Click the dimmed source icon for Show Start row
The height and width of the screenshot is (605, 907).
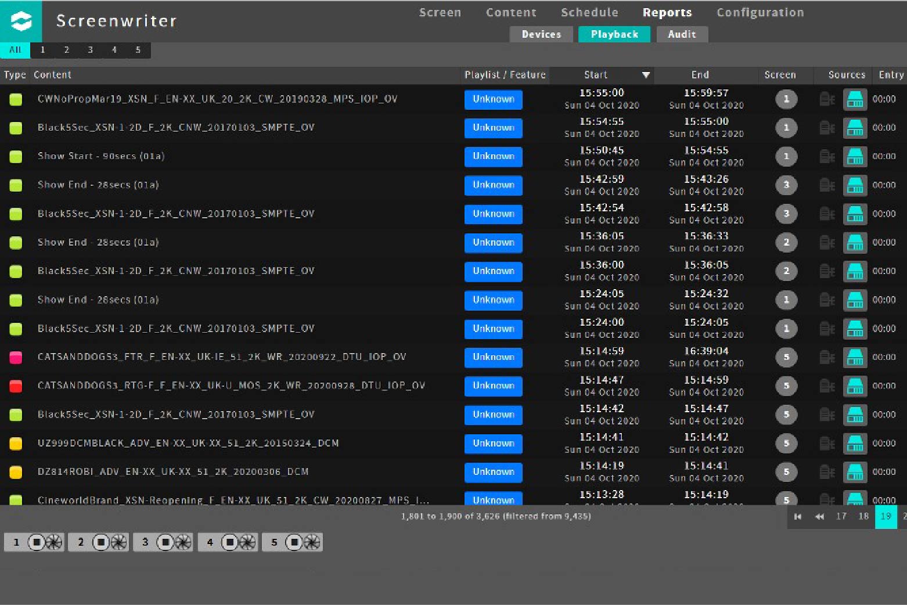827,157
